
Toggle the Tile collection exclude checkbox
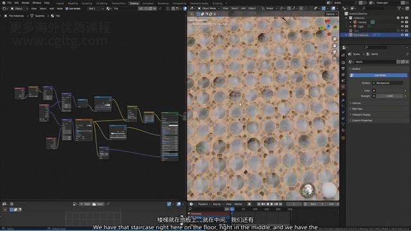398,31
